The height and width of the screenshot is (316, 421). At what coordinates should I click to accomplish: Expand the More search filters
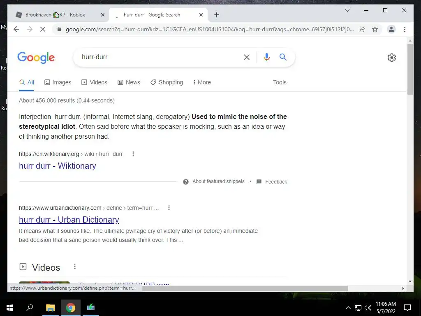202,82
